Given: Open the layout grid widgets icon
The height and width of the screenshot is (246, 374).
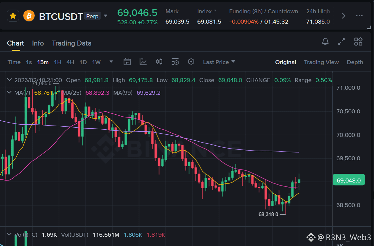Looking at the screenshot, I should point(358,42).
